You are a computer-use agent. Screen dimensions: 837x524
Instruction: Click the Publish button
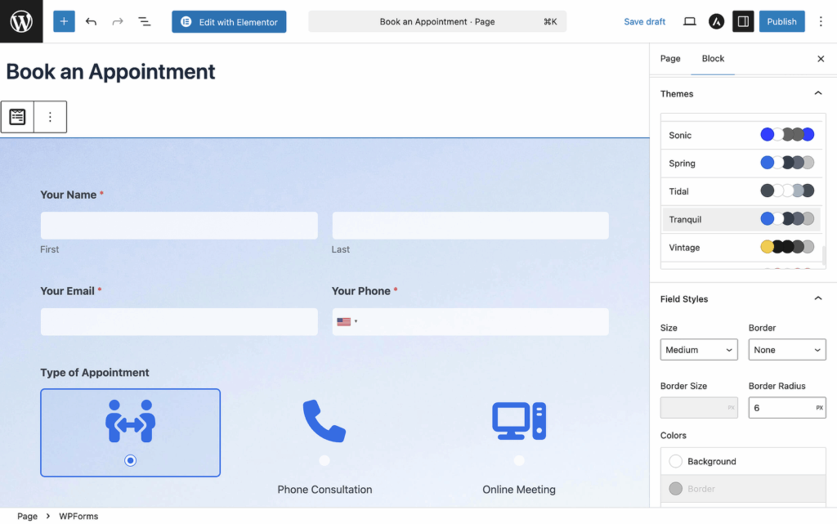[x=781, y=21]
